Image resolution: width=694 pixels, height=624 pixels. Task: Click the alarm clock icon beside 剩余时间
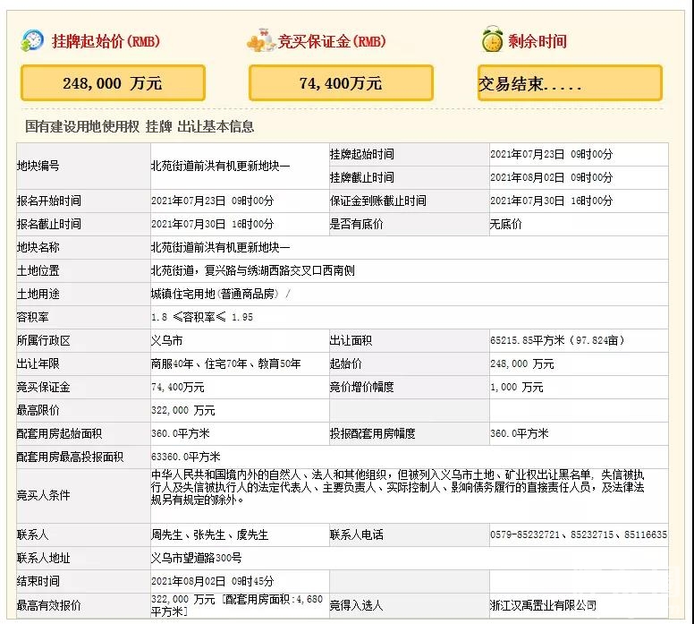[x=491, y=40]
